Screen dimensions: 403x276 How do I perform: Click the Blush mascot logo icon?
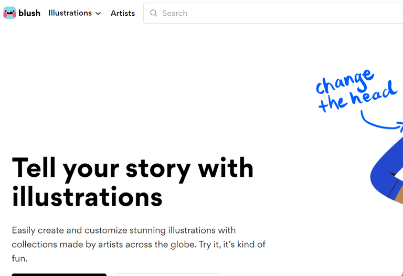click(9, 13)
